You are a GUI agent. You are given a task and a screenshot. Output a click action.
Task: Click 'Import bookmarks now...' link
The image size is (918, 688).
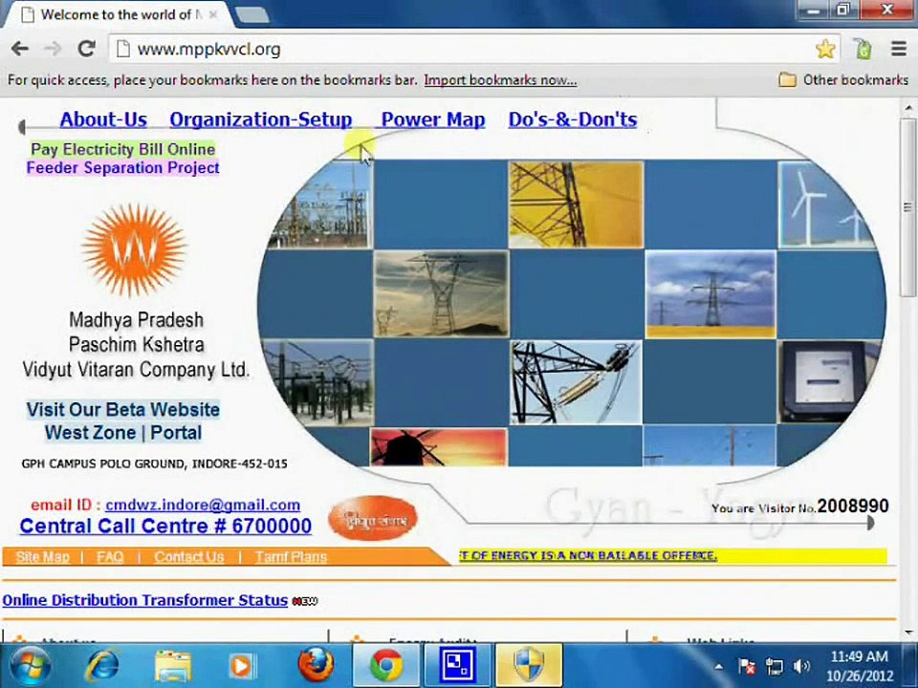[500, 80]
